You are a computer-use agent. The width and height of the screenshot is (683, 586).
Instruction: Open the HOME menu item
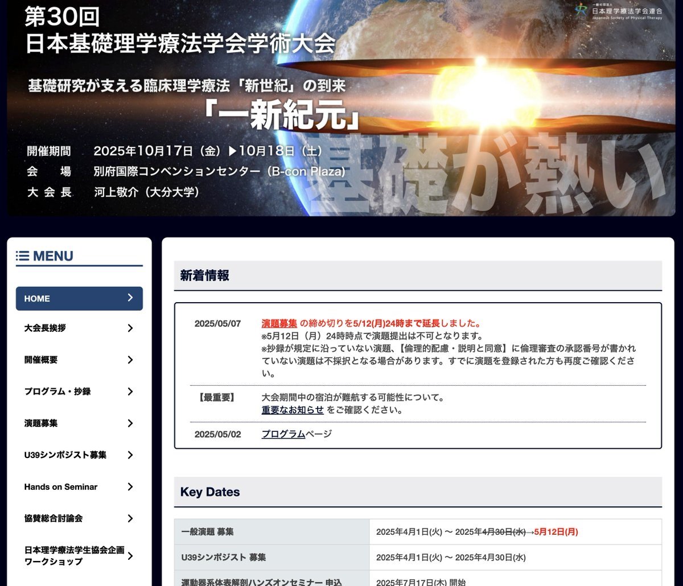coord(79,298)
